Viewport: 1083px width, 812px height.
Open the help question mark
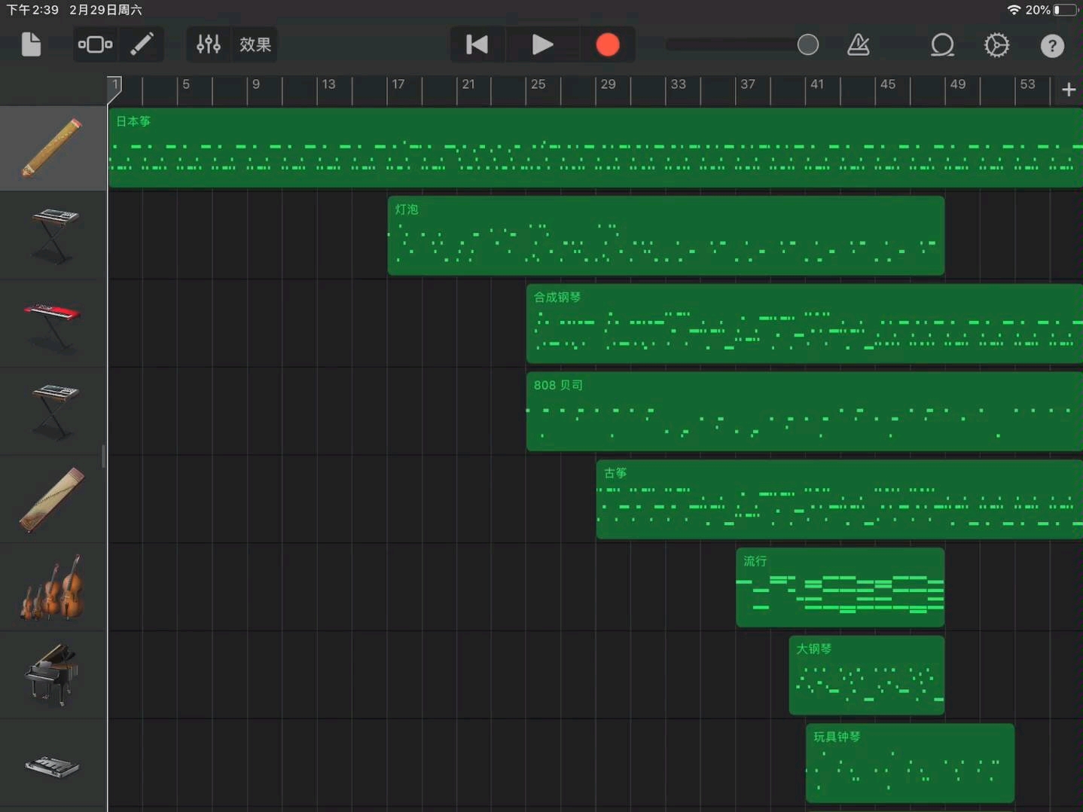click(1052, 46)
